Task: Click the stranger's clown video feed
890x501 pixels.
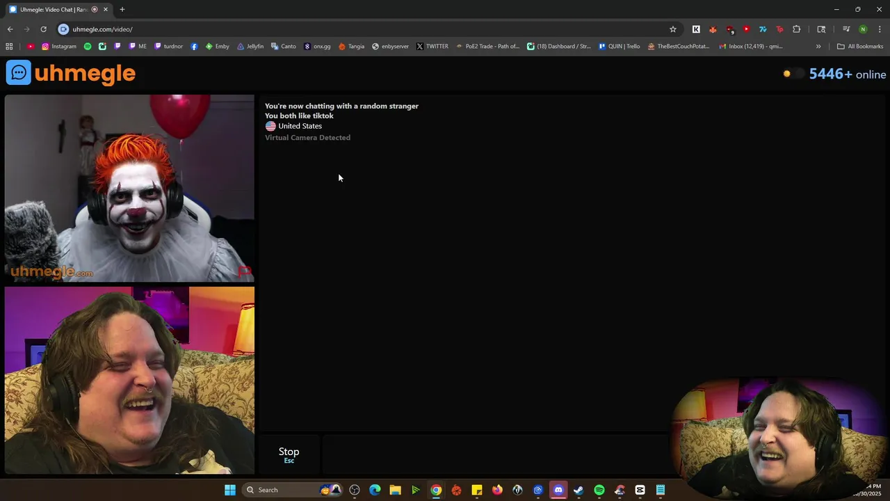Action: pos(129,188)
